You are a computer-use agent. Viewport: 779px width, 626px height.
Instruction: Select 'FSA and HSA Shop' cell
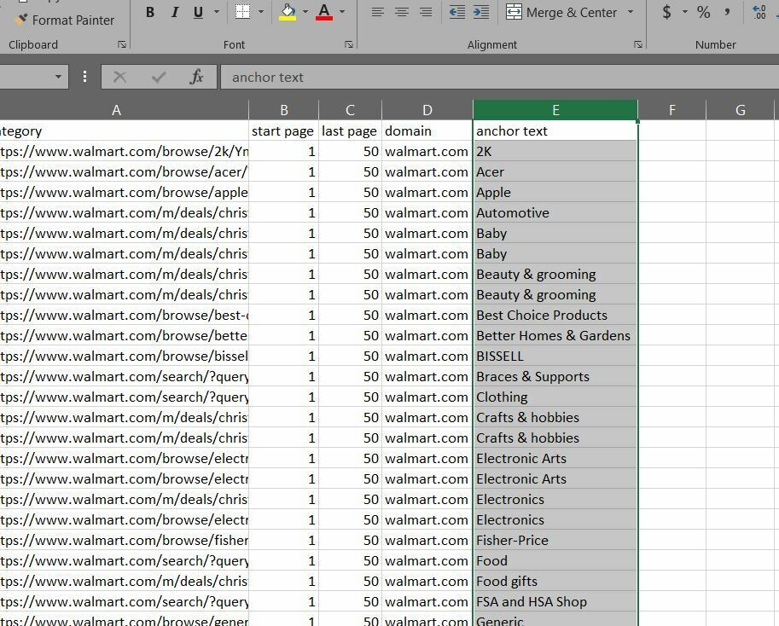(x=555, y=601)
